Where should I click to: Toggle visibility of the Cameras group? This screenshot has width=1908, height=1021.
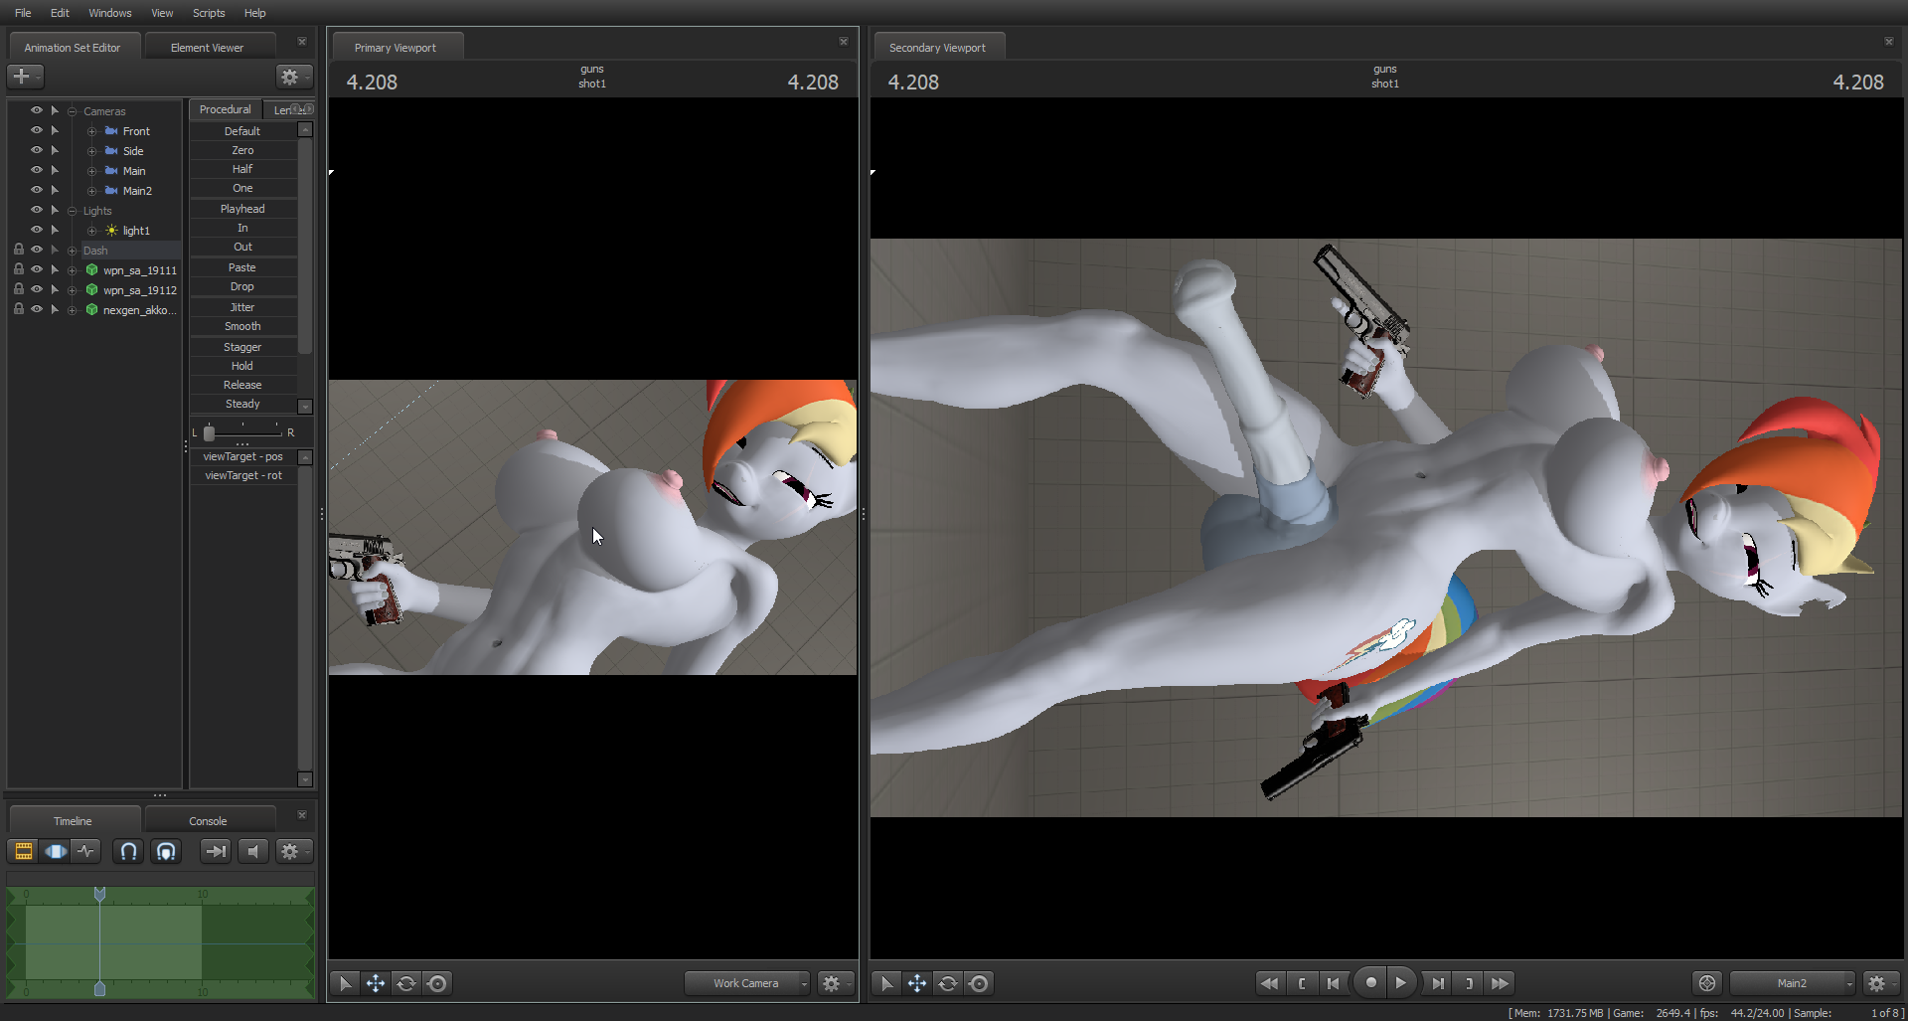[37, 110]
